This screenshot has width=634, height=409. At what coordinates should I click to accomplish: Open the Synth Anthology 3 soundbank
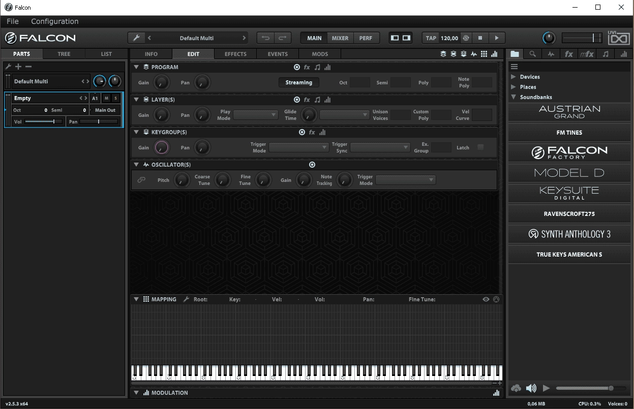tap(569, 234)
